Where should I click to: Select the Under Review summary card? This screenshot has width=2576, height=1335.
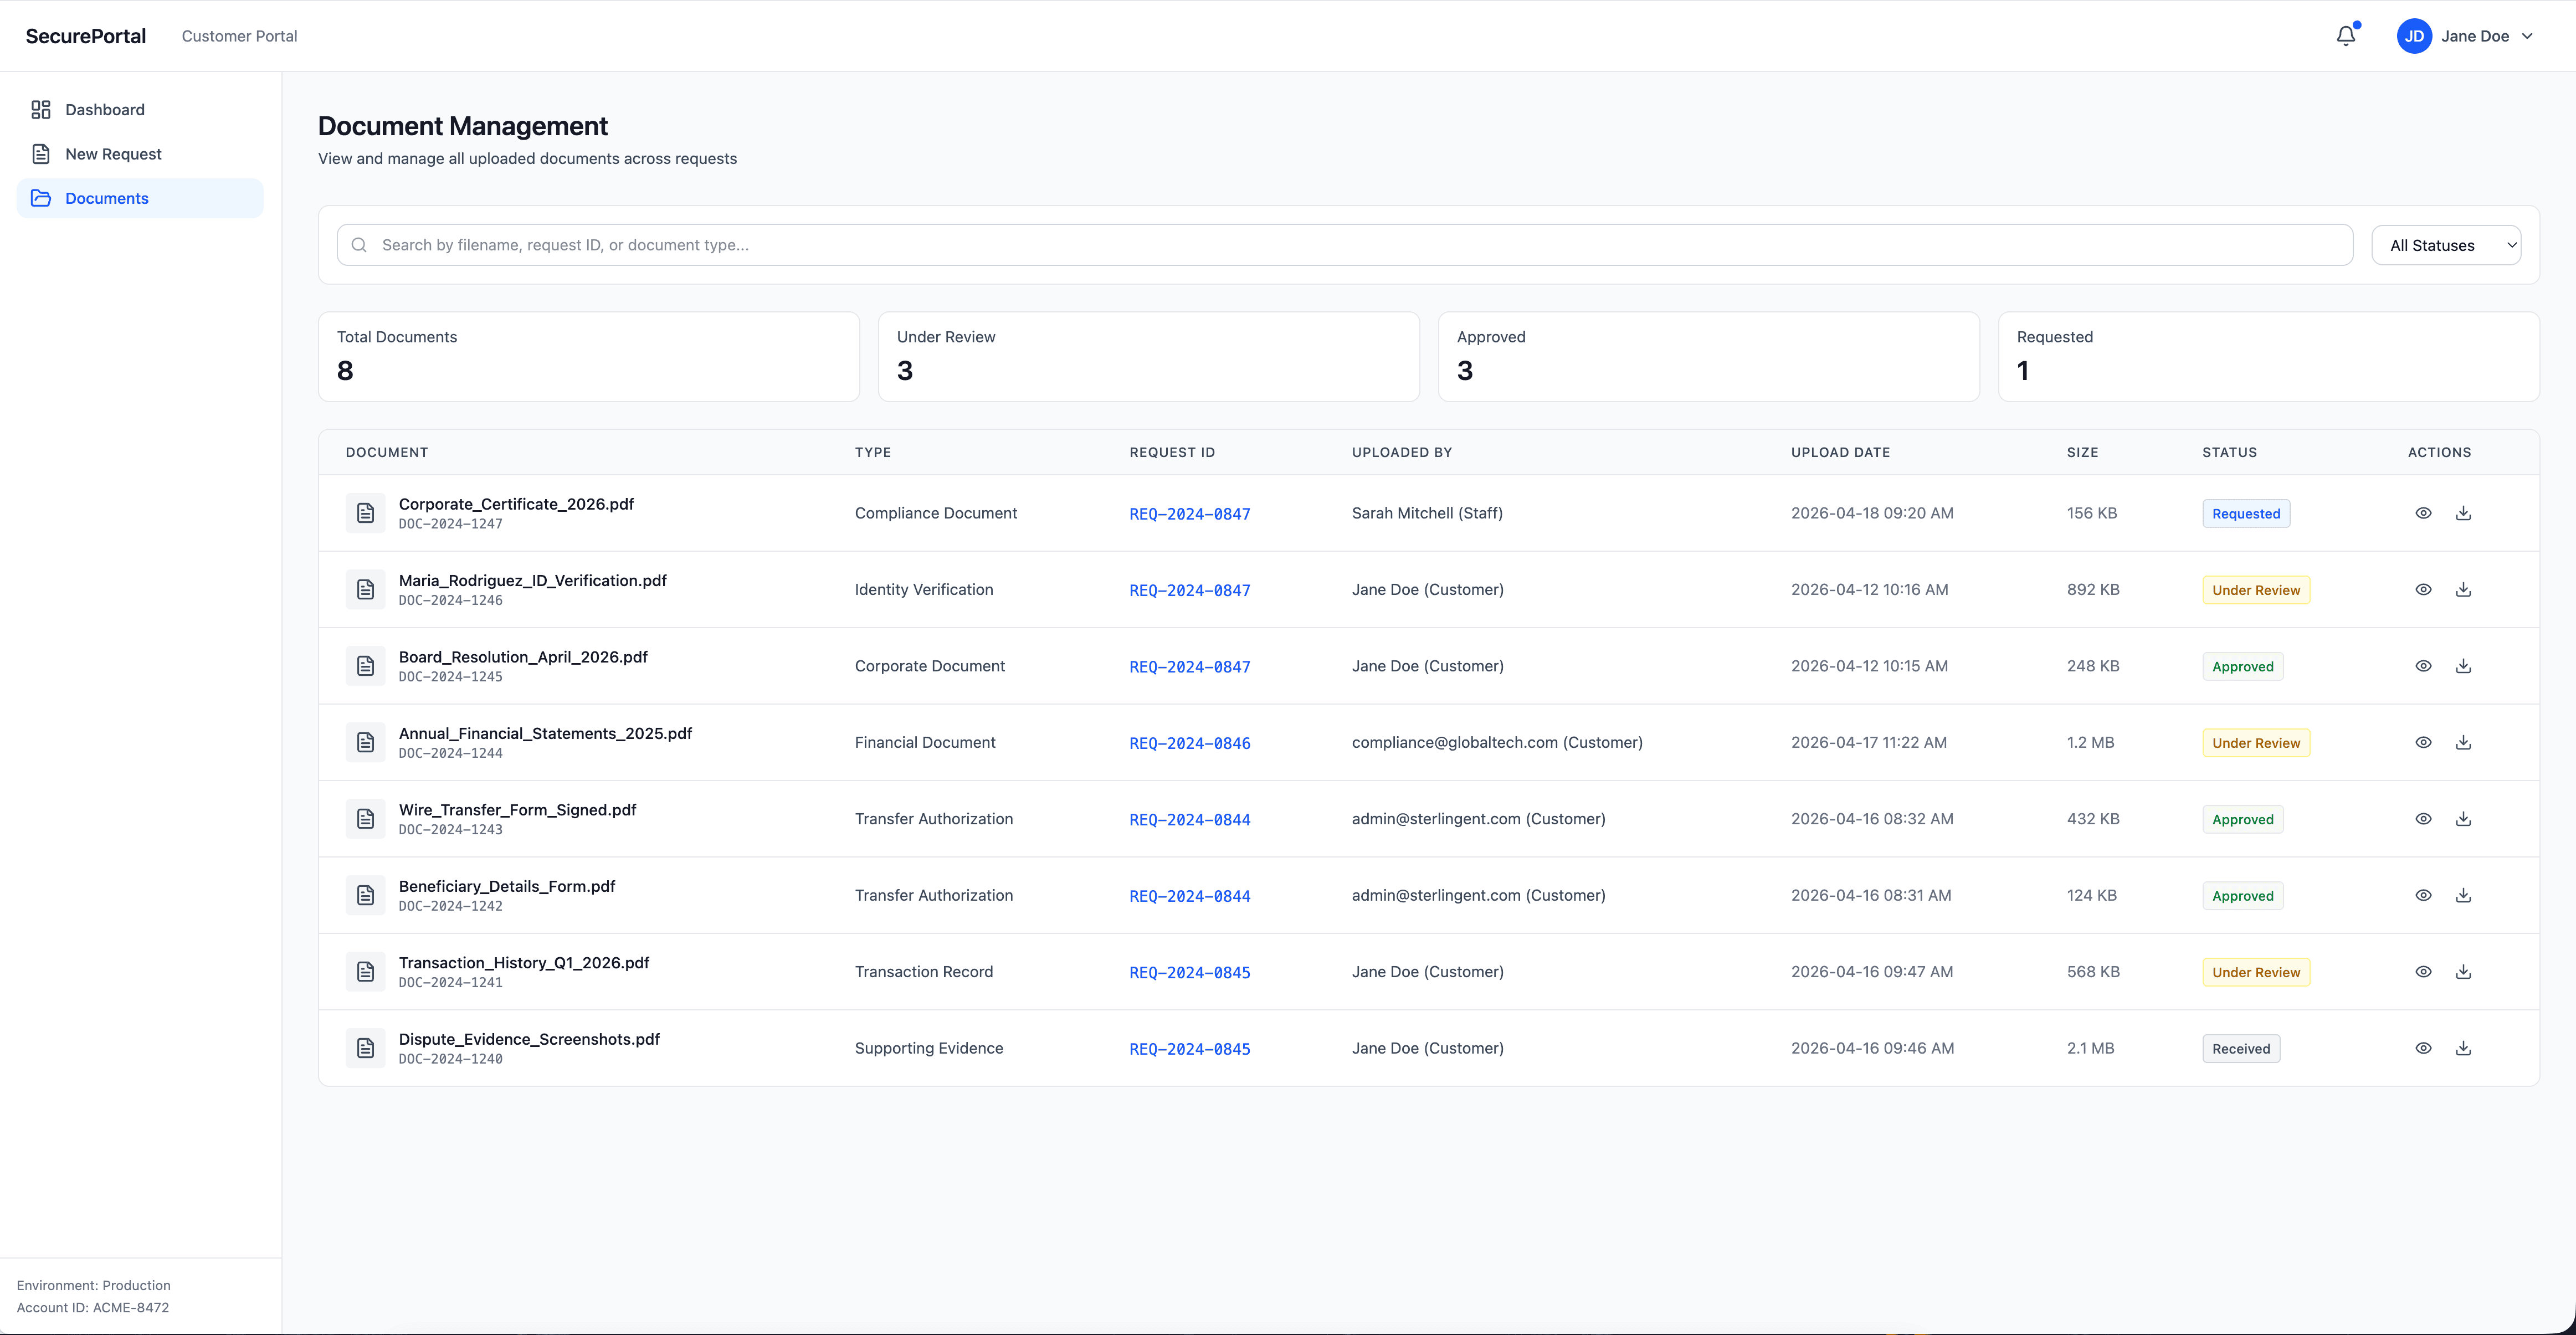click(1149, 357)
